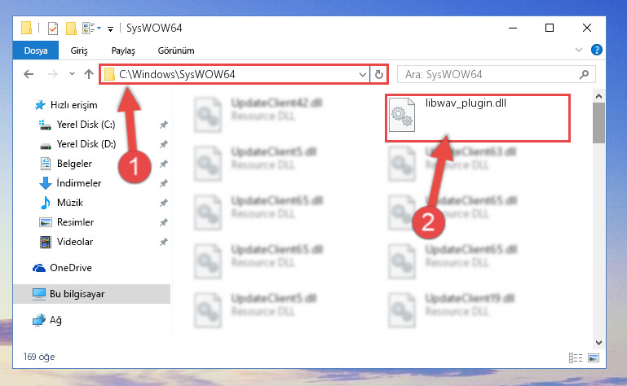Screen dimensions: 627x386
Task: Click the search magnifier icon
Action: pos(585,74)
